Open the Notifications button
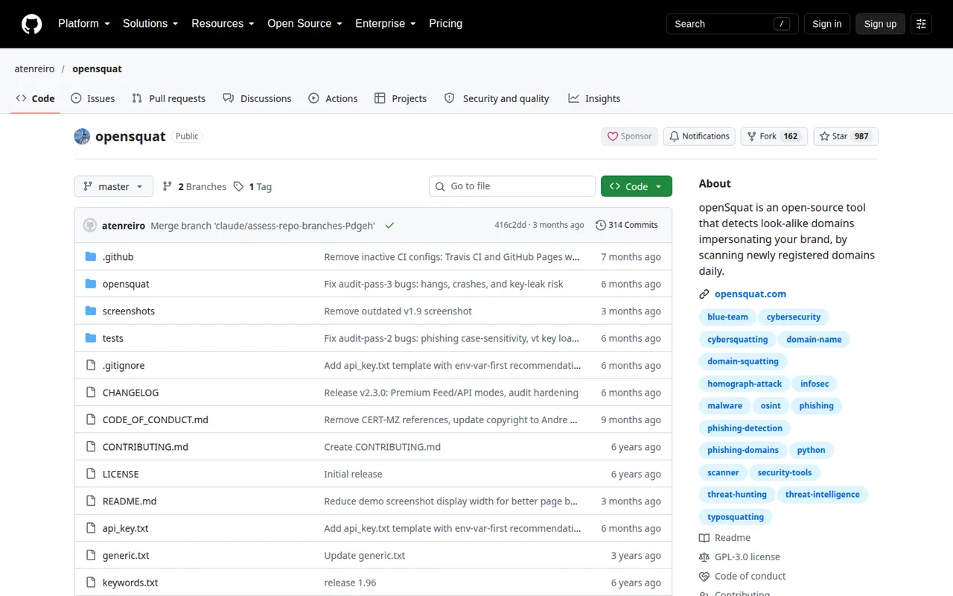 [x=699, y=136]
